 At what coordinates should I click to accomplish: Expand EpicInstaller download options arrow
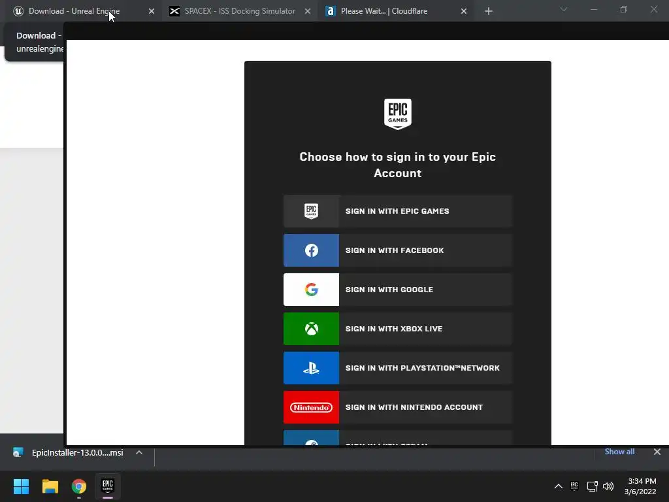139,452
